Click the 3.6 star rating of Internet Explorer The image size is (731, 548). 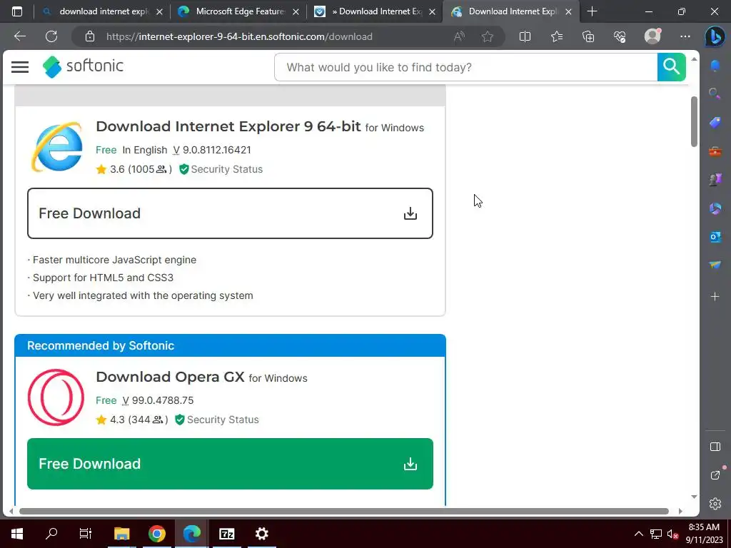(133, 169)
